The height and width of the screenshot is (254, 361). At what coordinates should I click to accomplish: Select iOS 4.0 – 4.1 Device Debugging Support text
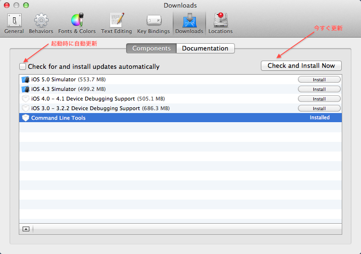(98, 99)
